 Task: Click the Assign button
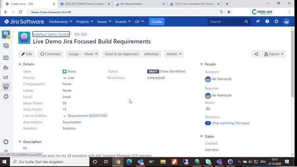pos(74,54)
